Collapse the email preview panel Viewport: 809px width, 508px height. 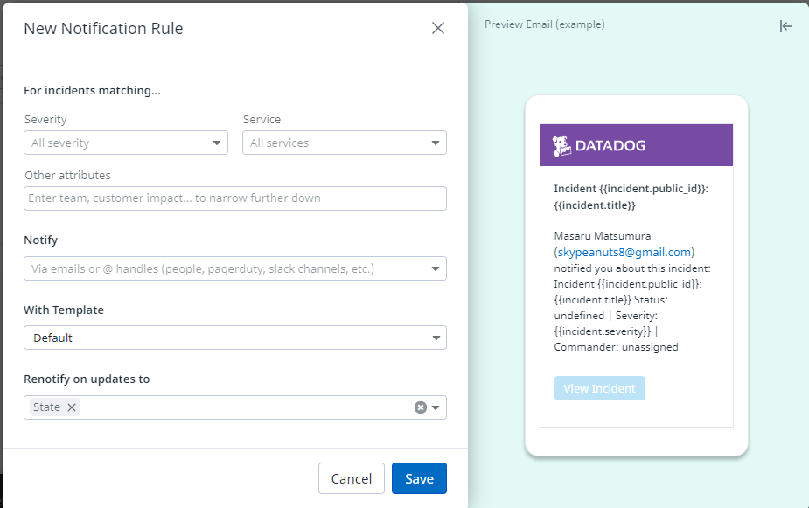pyautogui.click(x=785, y=26)
